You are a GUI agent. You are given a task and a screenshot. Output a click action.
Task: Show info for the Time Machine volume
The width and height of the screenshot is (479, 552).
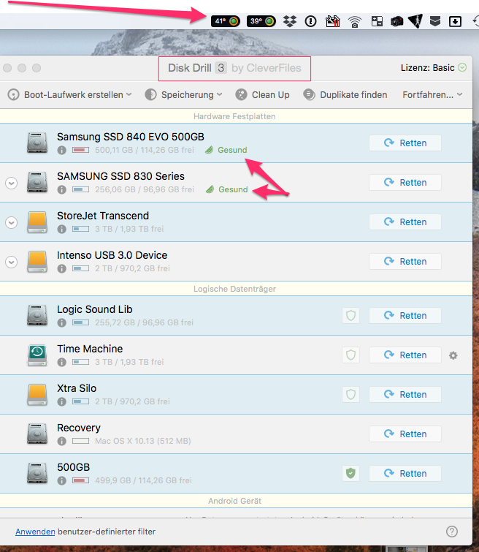point(61,362)
